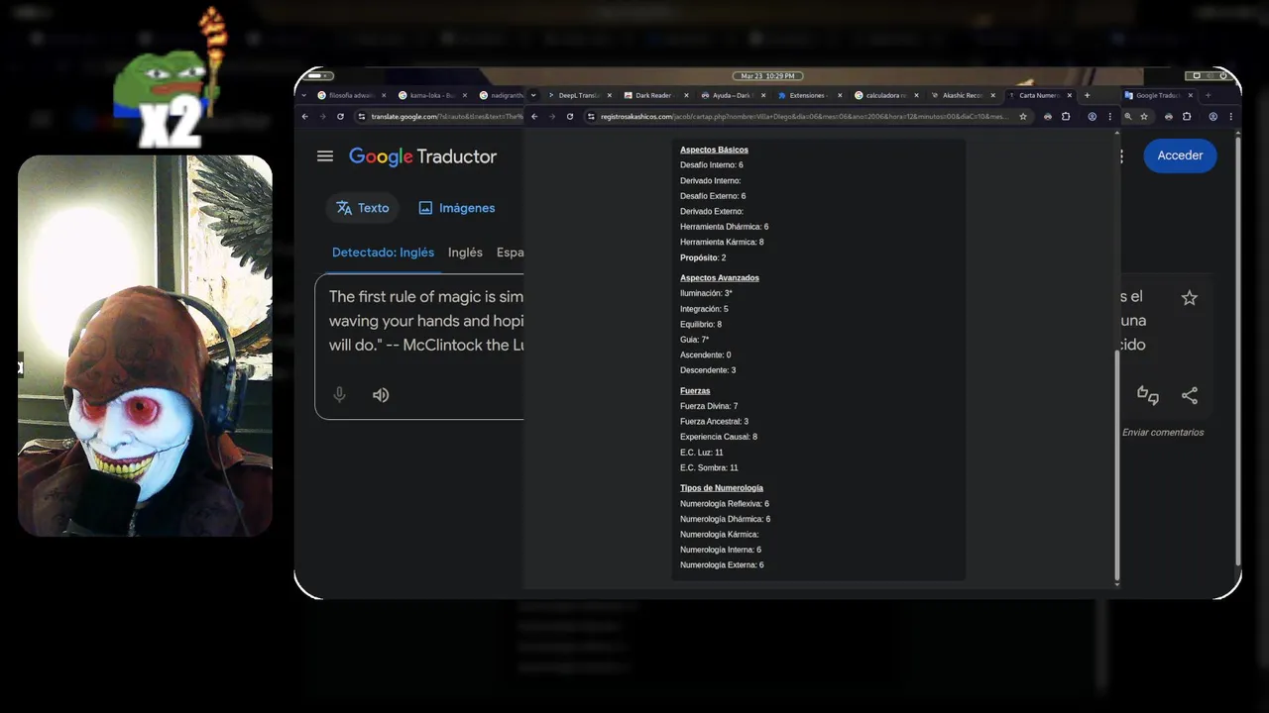Select 'Detectado: Inglés' source language tab

coord(383,253)
